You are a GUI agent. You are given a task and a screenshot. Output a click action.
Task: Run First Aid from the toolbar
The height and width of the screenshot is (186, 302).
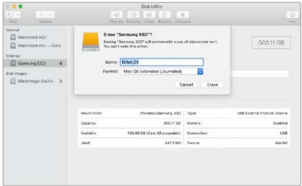(117, 15)
